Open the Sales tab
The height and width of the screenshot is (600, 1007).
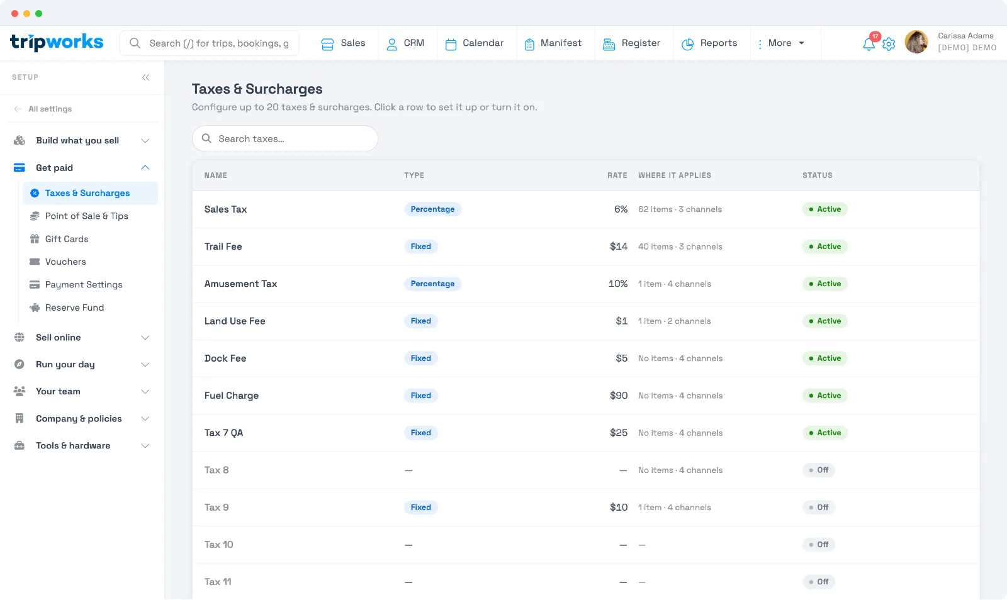pyautogui.click(x=343, y=43)
